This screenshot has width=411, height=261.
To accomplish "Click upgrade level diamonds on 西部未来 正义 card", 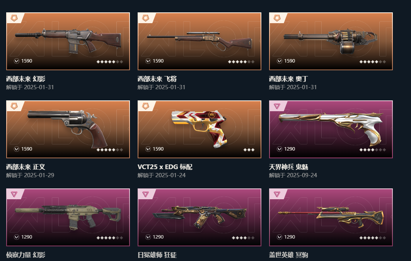I will [110, 150].
